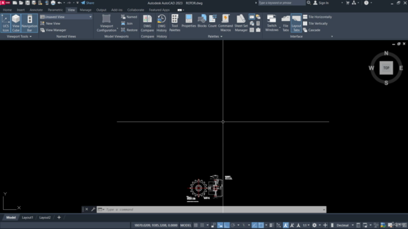Click TOP face of the ViewCube

click(386, 68)
